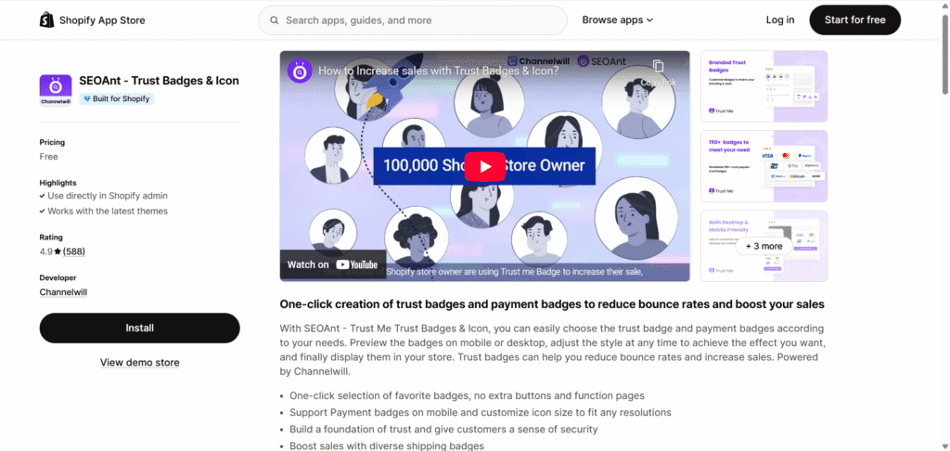The image size is (950, 451).
Task: Open the 588 reviews link
Action: 74,251
